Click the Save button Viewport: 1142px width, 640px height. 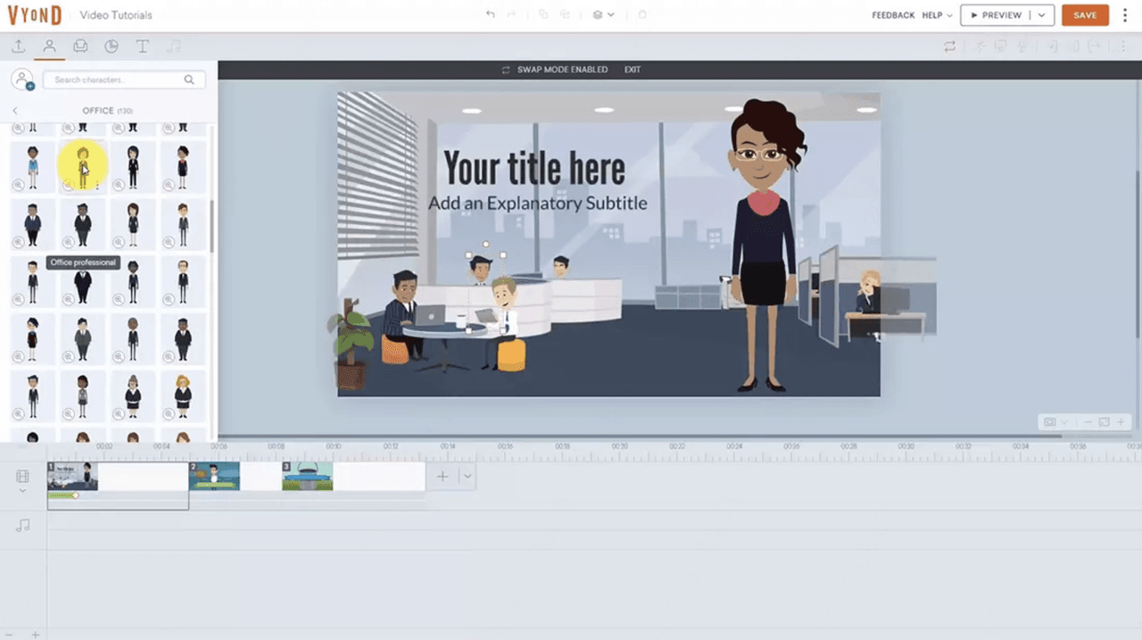pyautogui.click(x=1085, y=15)
